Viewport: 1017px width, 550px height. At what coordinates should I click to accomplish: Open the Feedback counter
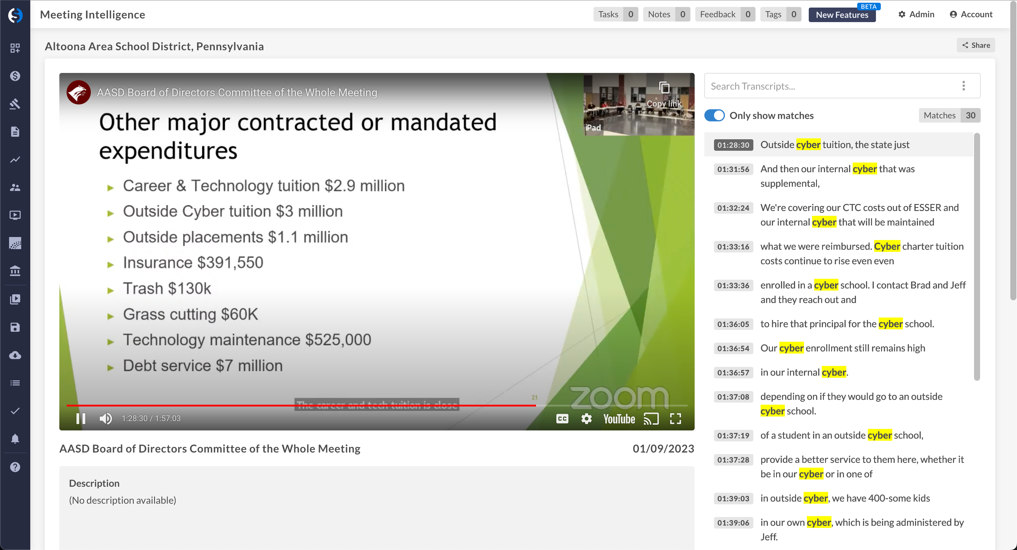pos(725,15)
